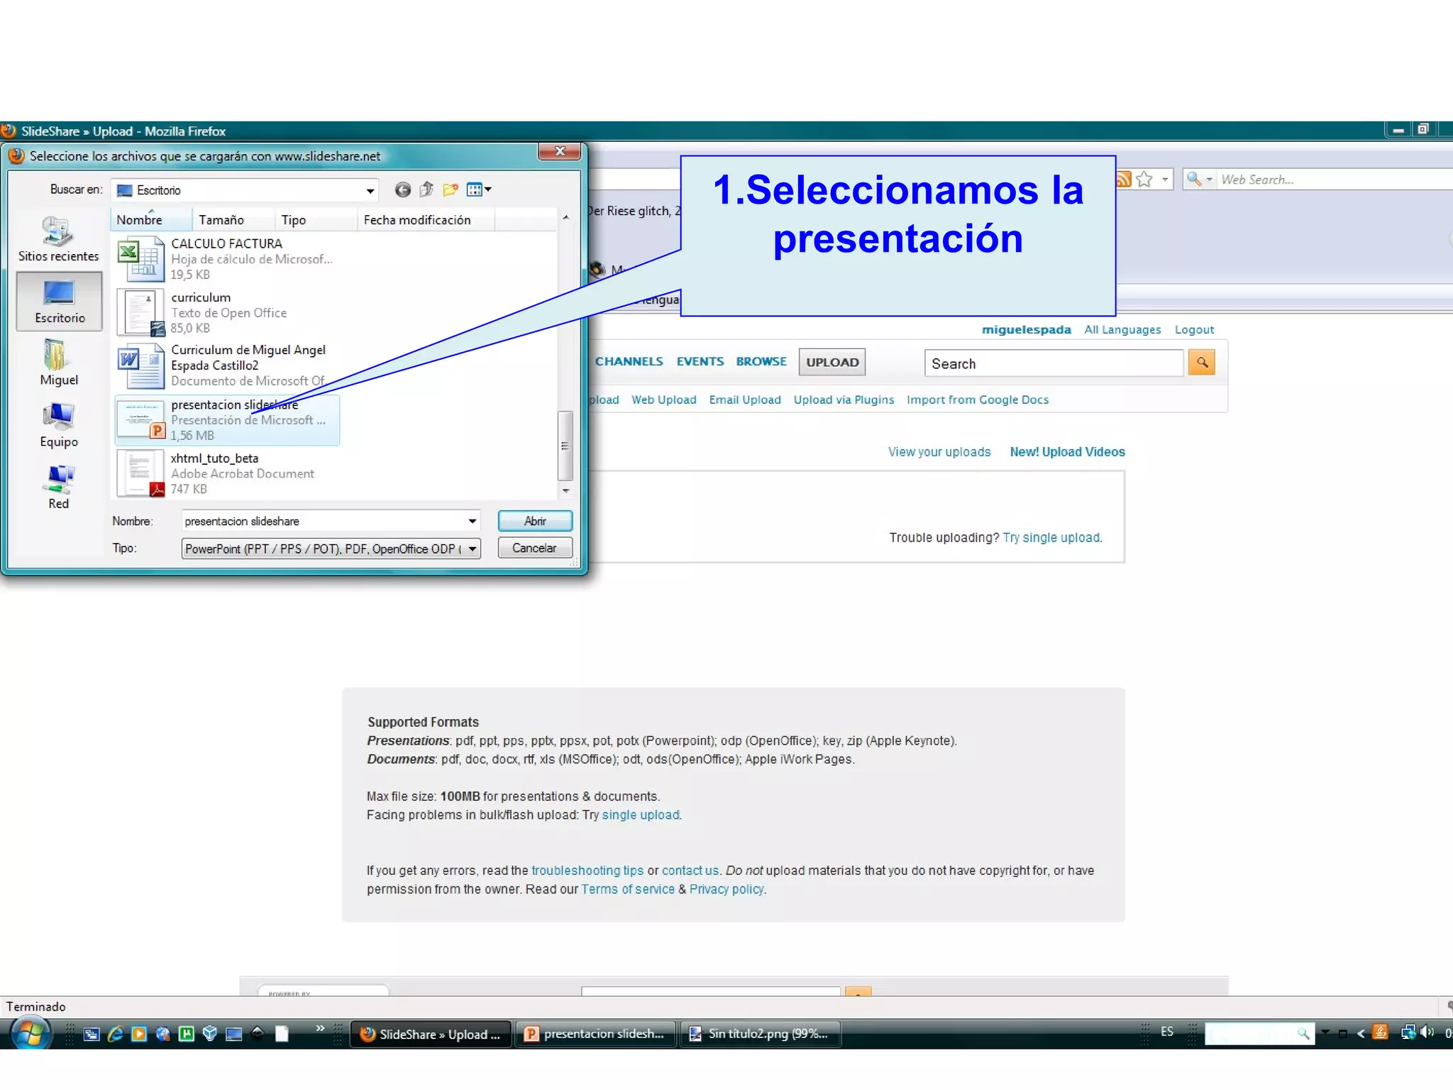Select CALCULO FACTURA Excel file icon
Viewport: 1453px width, 1090px height.
[140, 259]
